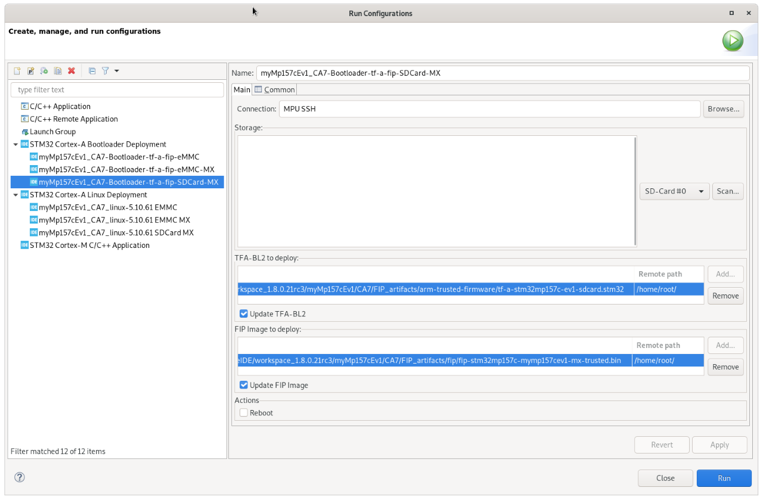763x500 pixels.
Task: Select the Launch Group tree entry
Action: (x=52, y=132)
